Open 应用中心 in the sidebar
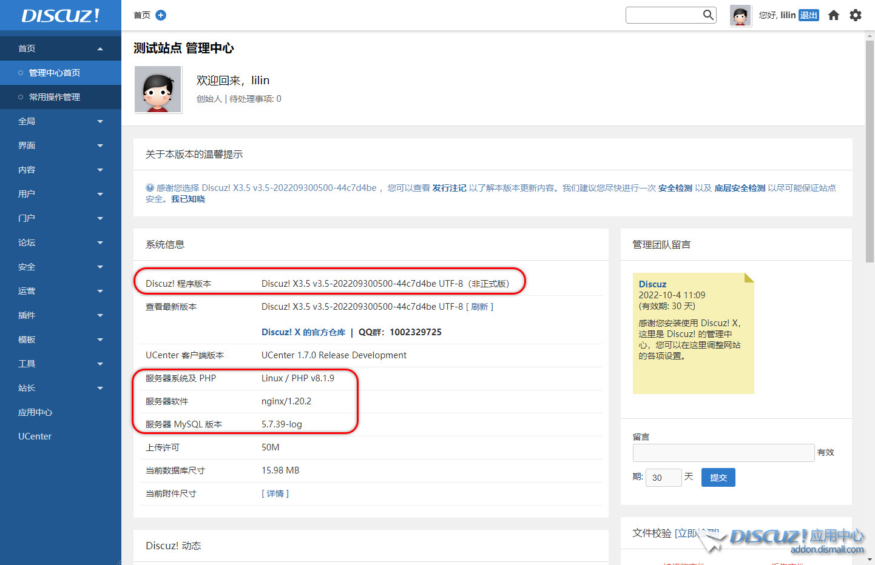875x565 pixels. coord(61,412)
